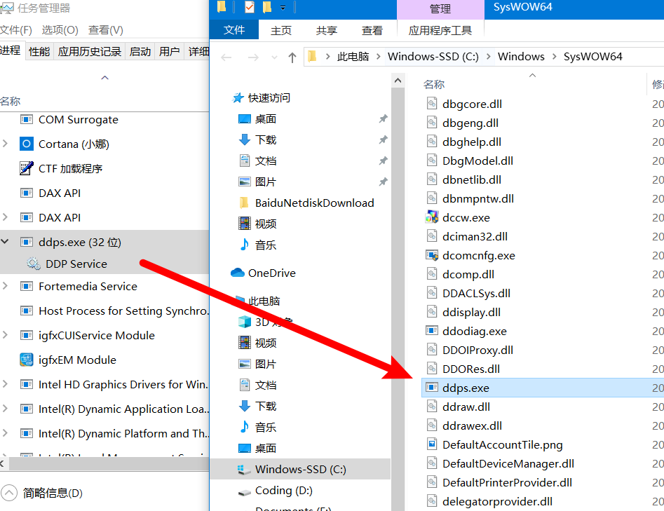Click the COM Surrogate process icon
This screenshot has height=511, width=664.
pyautogui.click(x=26, y=120)
